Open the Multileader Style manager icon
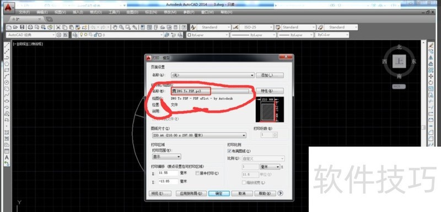441x212 pixels. tap(321, 27)
